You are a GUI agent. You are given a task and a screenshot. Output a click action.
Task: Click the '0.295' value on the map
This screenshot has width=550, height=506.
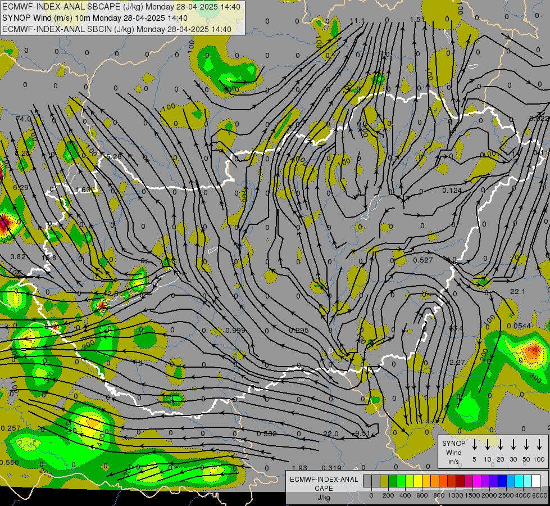point(299,330)
